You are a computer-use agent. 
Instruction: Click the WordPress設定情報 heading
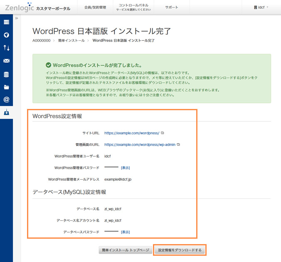[57, 116]
